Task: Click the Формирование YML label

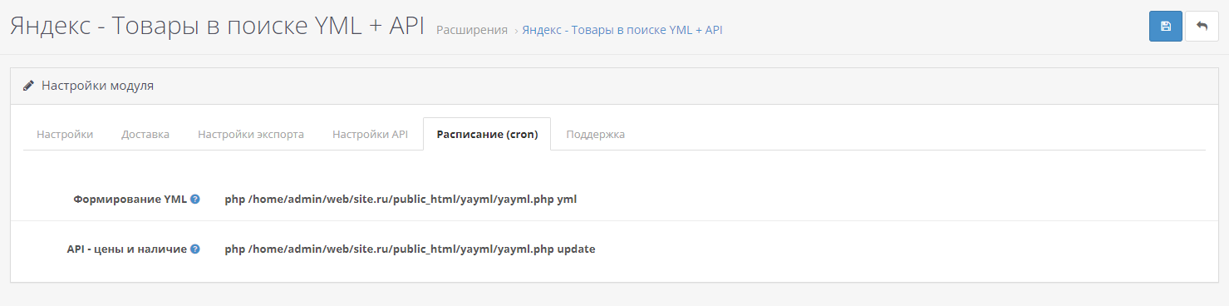Action: click(130, 200)
